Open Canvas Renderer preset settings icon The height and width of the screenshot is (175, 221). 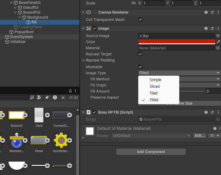coord(212,12)
